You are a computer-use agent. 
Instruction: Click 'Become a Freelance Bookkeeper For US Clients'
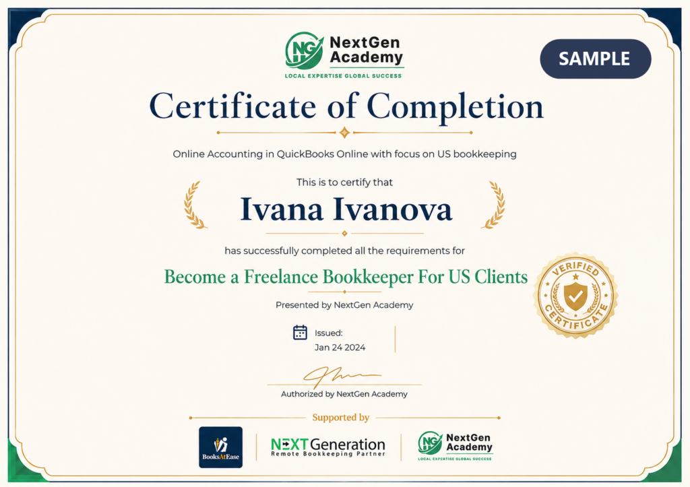click(x=346, y=277)
